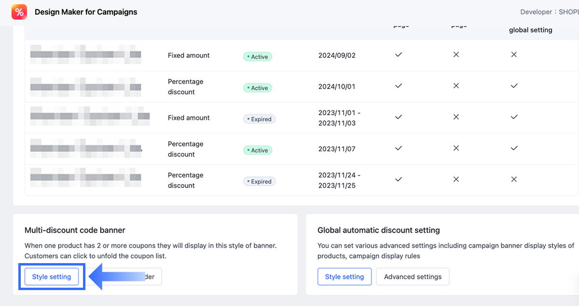
Task: Click the middle X icon in the 2023/11/01 - 2023/11/03 row
Action: (x=456, y=117)
